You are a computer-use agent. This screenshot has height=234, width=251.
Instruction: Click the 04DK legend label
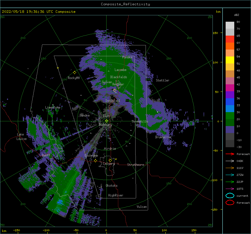point(240,161)
